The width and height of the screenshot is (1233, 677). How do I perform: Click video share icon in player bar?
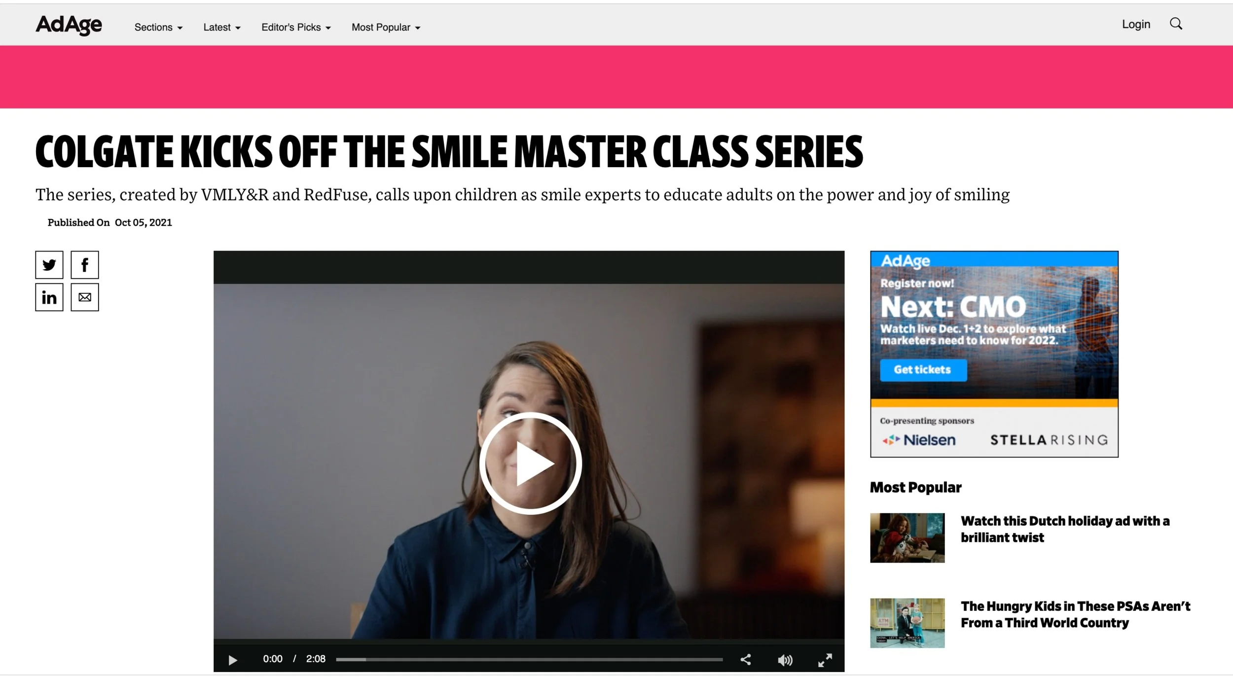coord(746,660)
